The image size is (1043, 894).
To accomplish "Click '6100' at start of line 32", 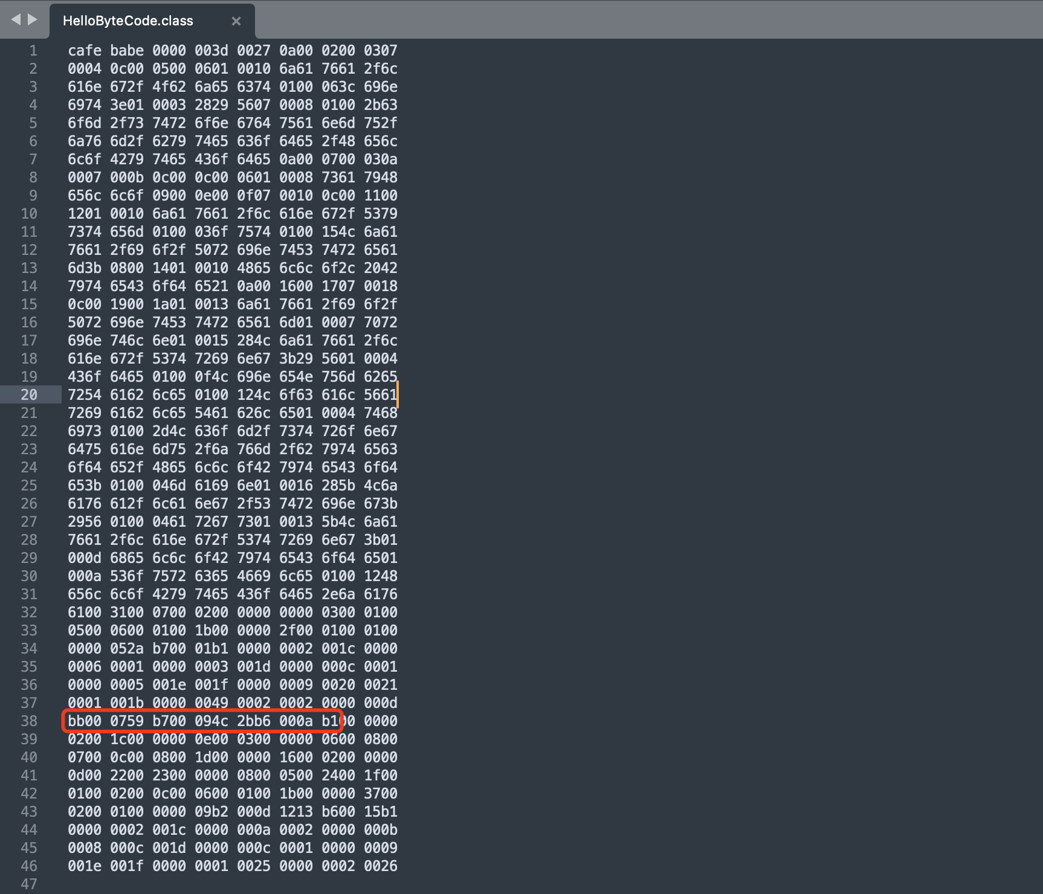I will tap(85, 613).
